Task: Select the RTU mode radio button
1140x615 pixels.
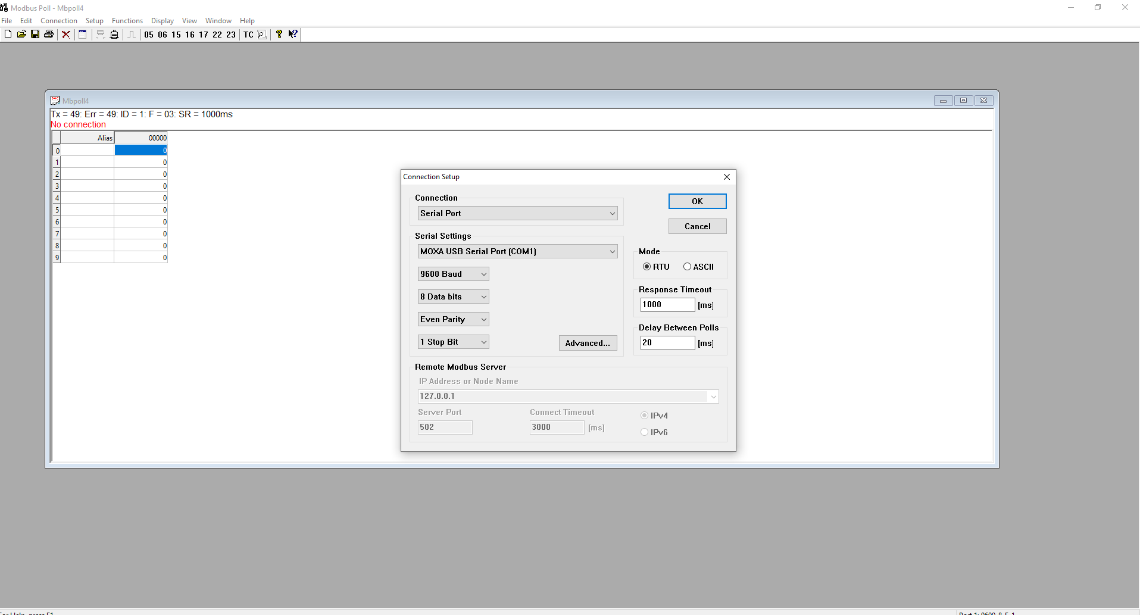Action: click(x=646, y=267)
